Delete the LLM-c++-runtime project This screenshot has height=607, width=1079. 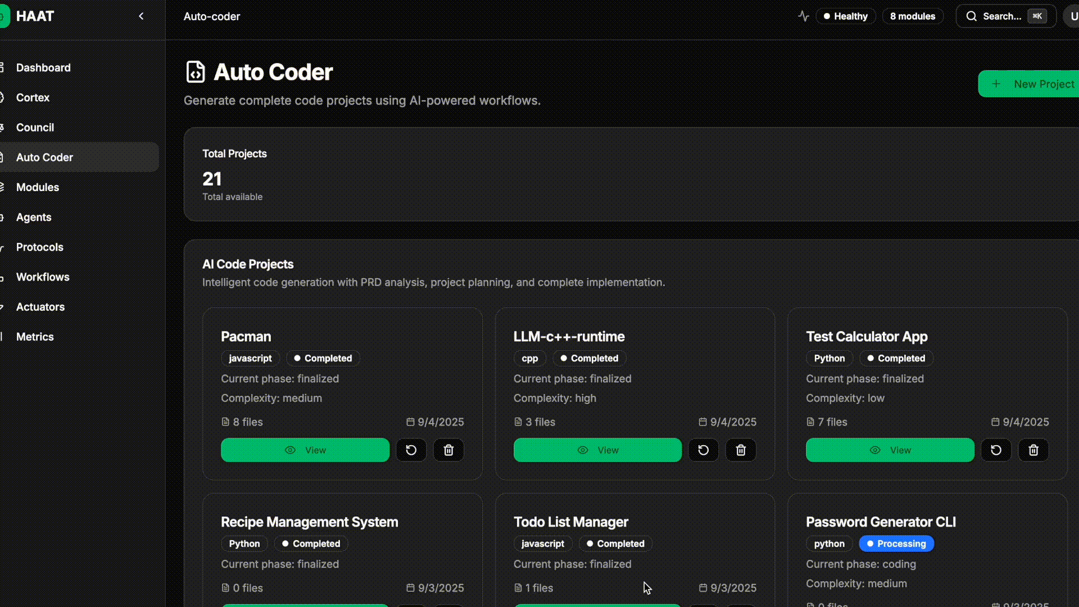(x=741, y=450)
